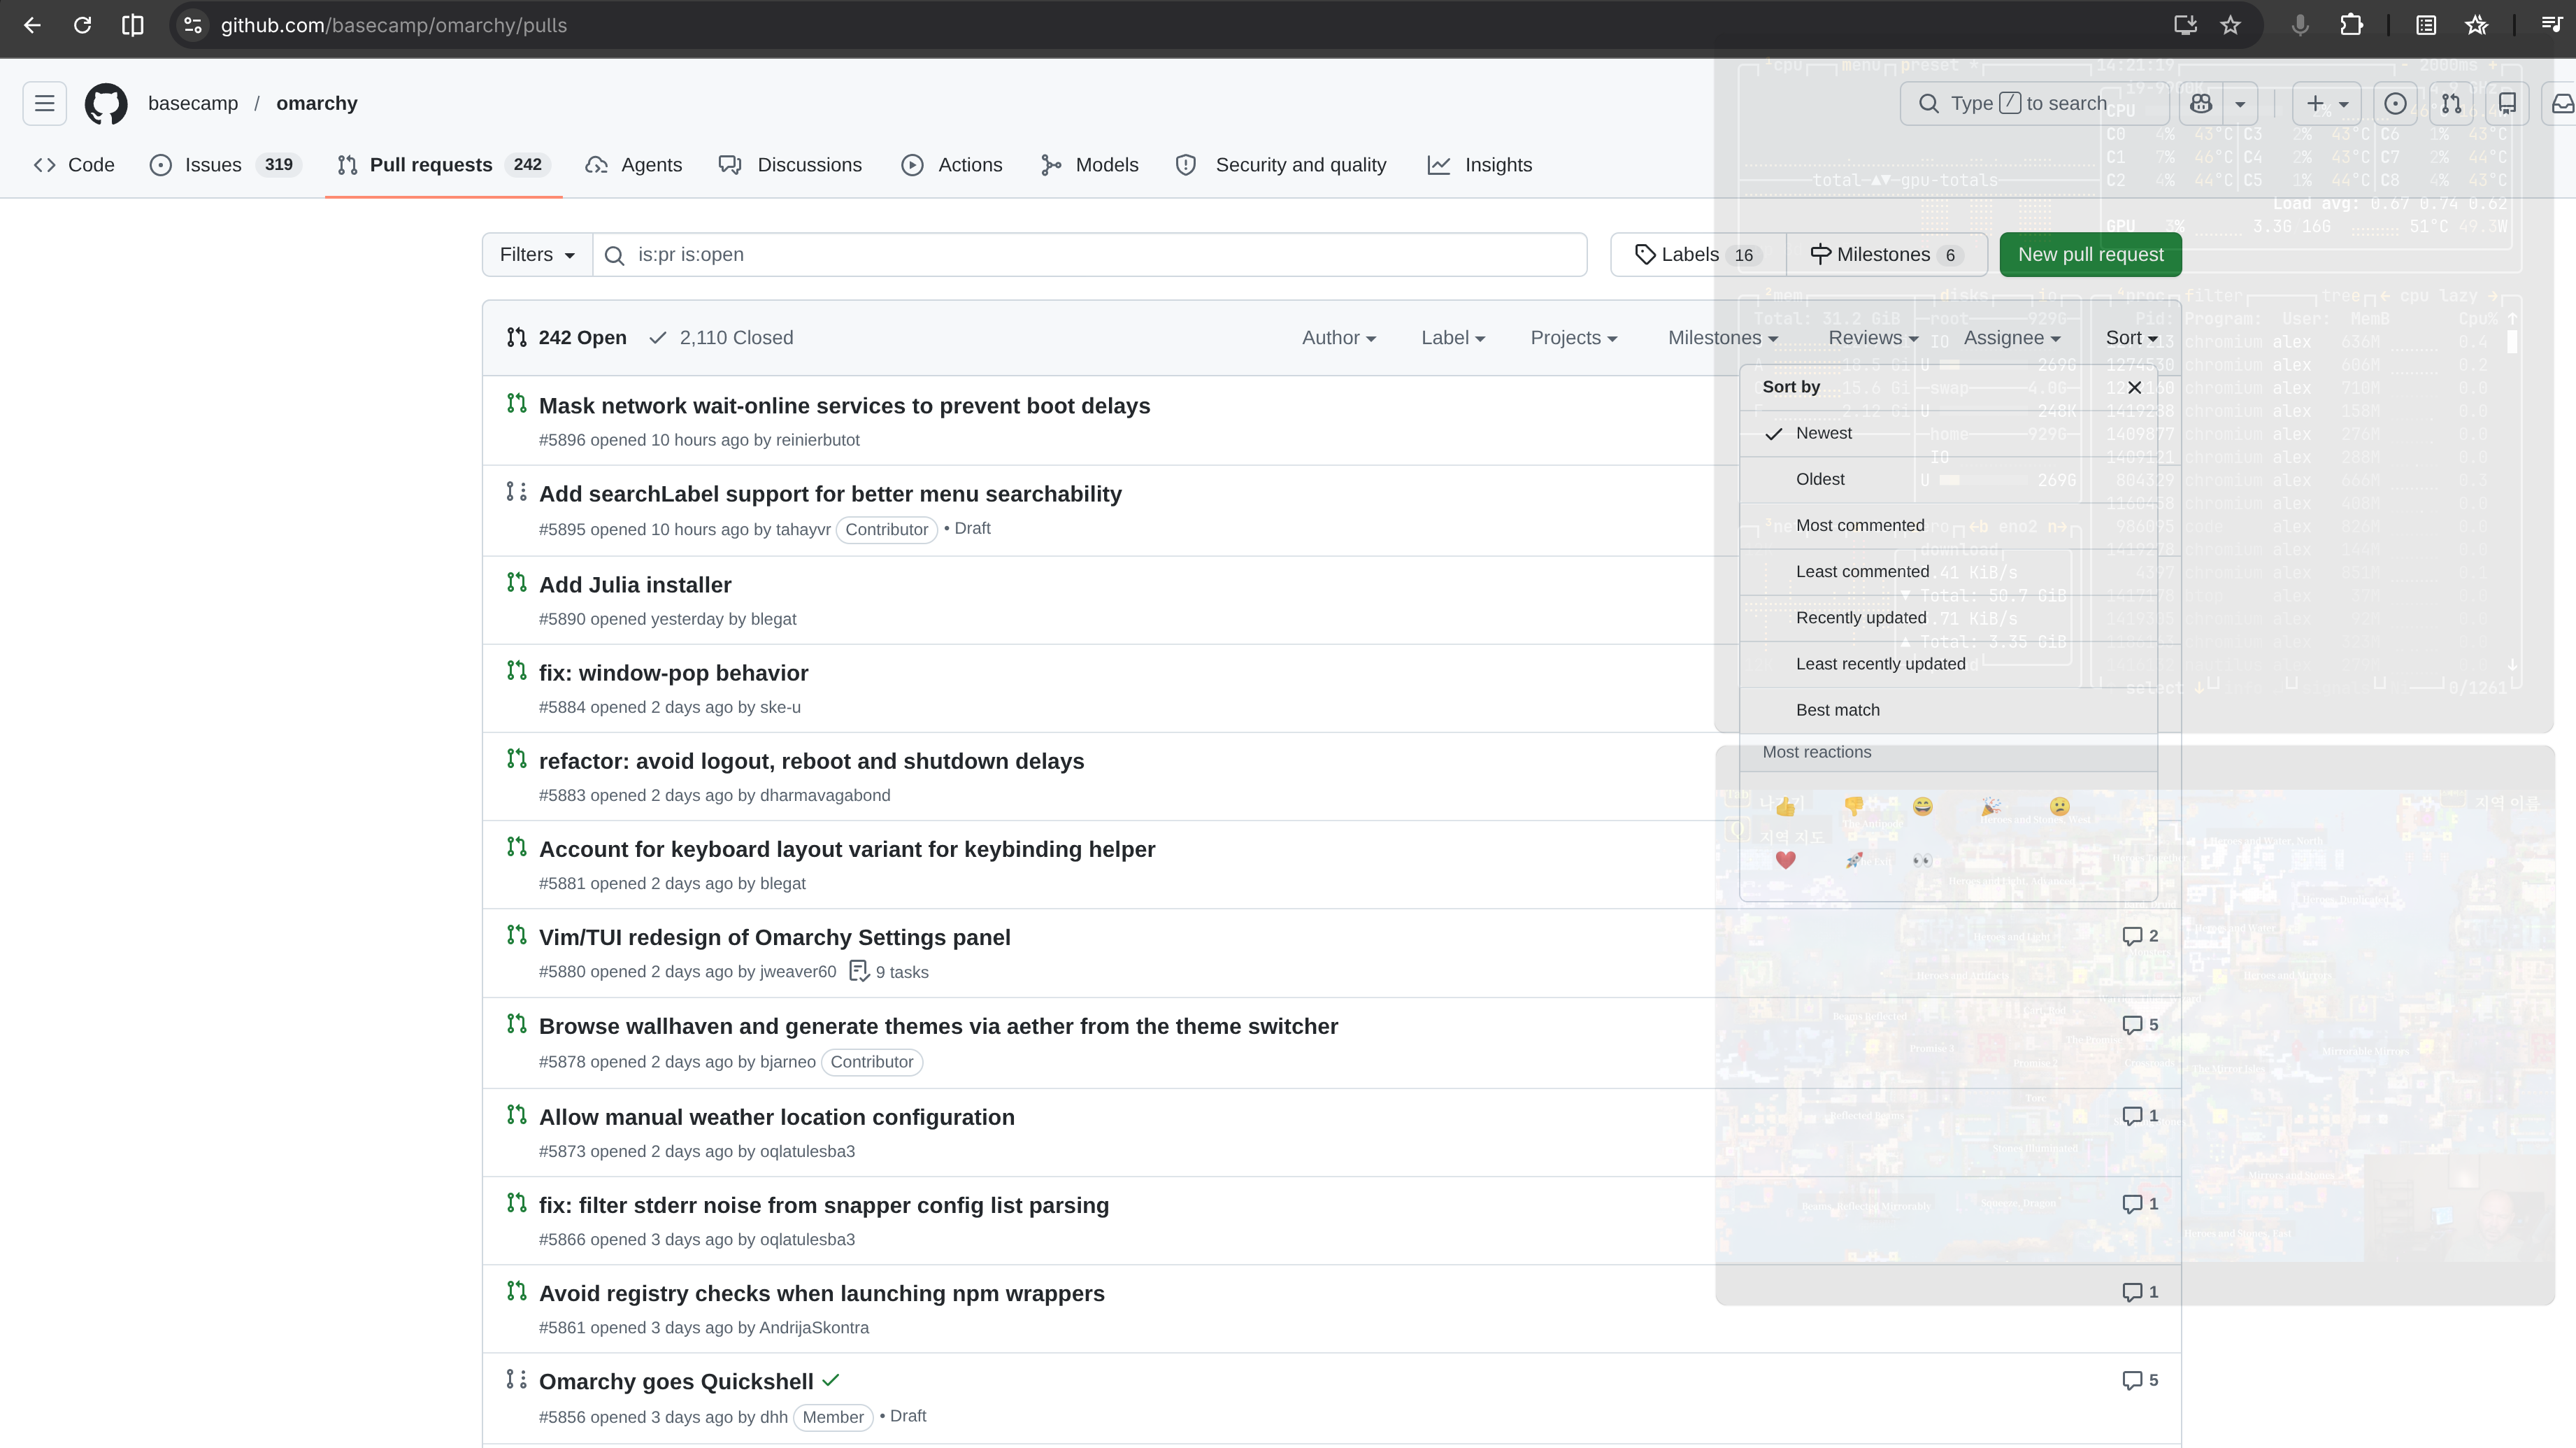Bookmark this page with the star icon

click(2231, 25)
